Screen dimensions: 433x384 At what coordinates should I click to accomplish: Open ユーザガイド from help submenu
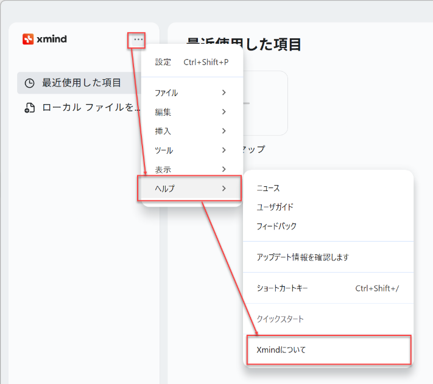(x=328, y=207)
